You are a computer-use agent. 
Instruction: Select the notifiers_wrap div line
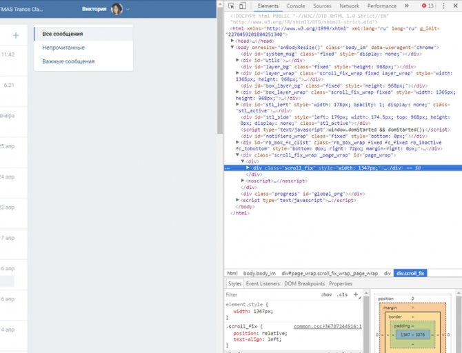pos(334,136)
